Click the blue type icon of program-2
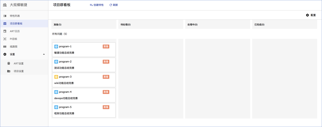 56,62
